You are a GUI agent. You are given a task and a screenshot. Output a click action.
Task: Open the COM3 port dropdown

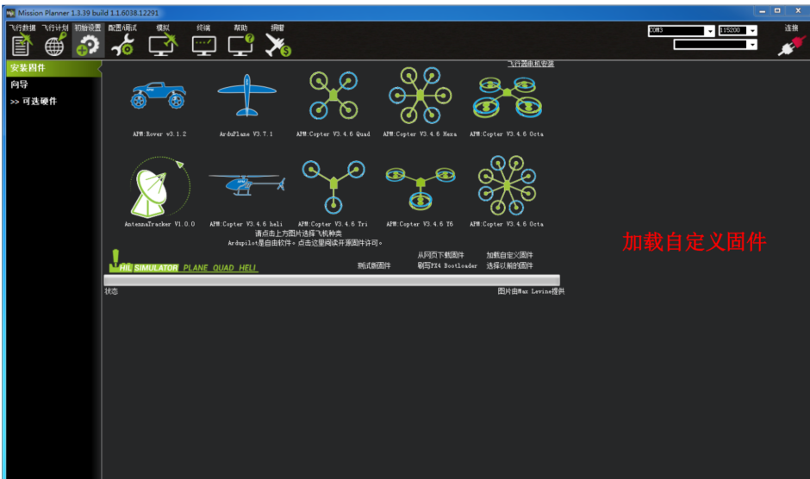click(710, 31)
